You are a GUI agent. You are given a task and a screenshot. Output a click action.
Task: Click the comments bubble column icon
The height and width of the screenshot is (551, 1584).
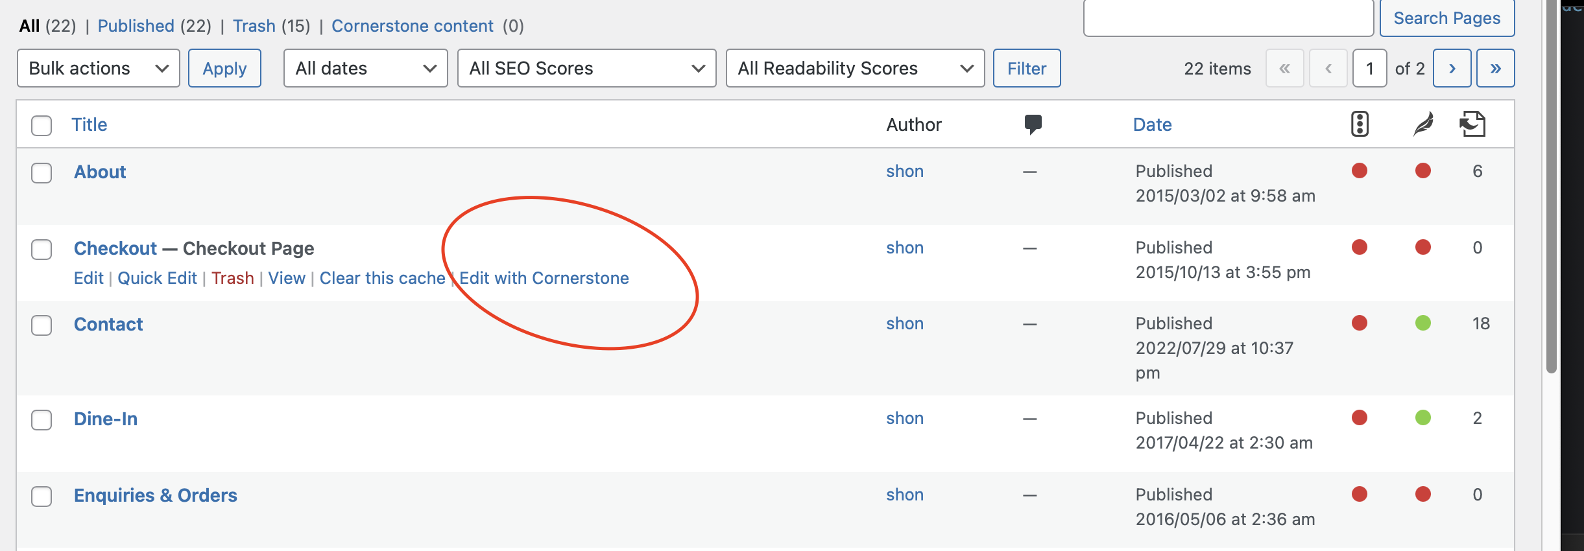1033,124
